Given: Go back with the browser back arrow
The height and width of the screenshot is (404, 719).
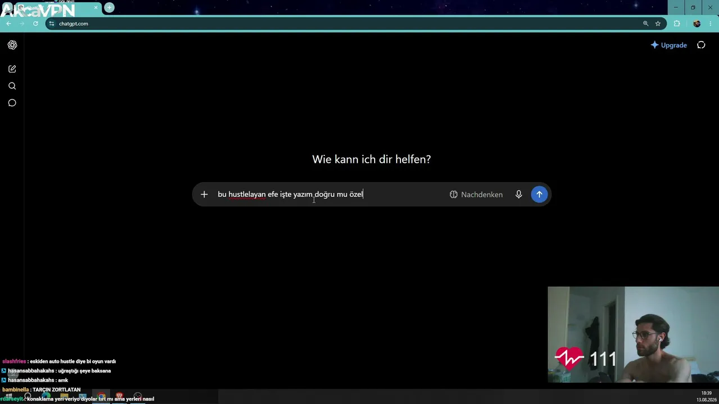Looking at the screenshot, I should 8,24.
